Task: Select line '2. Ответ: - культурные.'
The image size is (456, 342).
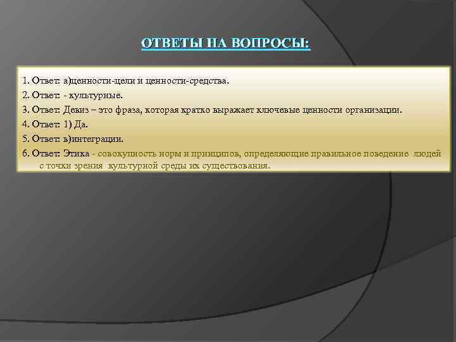Action: [72, 96]
